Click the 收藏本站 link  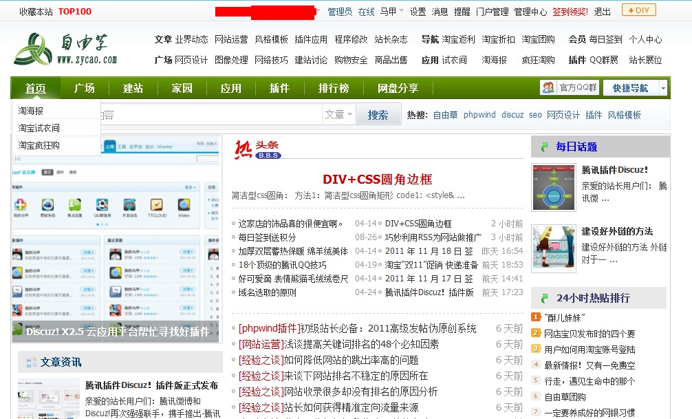coord(36,12)
